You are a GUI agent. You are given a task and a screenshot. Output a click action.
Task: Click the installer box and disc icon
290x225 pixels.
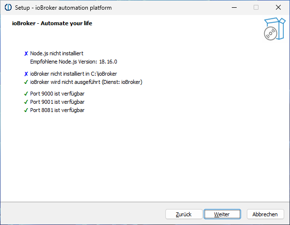274,29
